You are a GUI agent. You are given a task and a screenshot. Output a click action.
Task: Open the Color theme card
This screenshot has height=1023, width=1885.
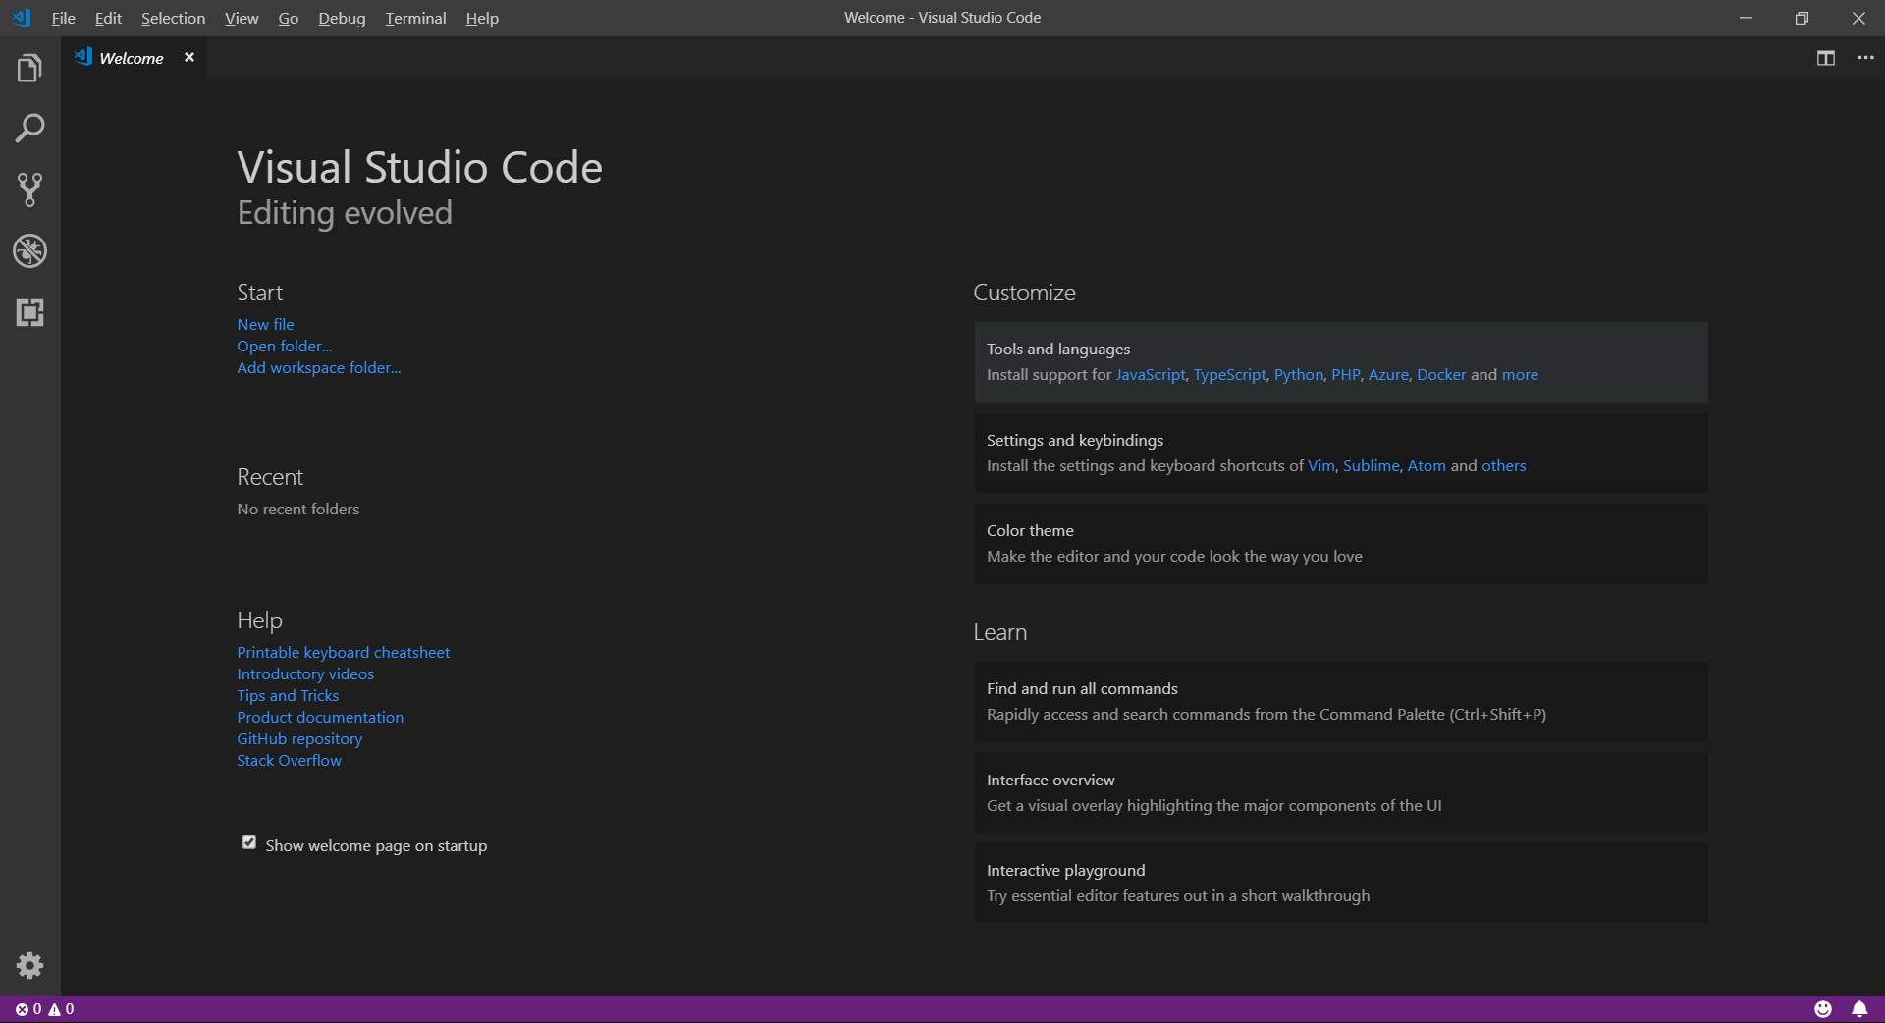[1341, 544]
